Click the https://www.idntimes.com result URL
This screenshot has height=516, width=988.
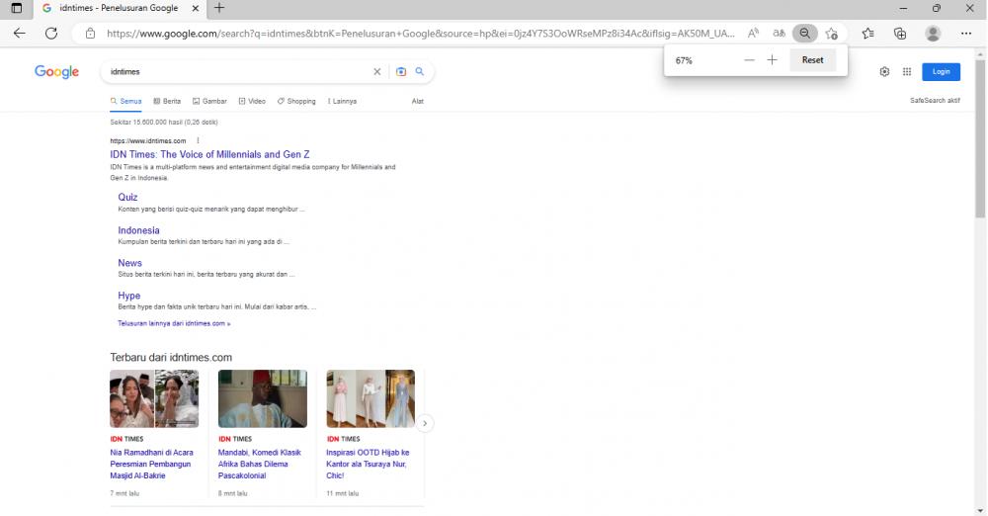click(x=148, y=140)
